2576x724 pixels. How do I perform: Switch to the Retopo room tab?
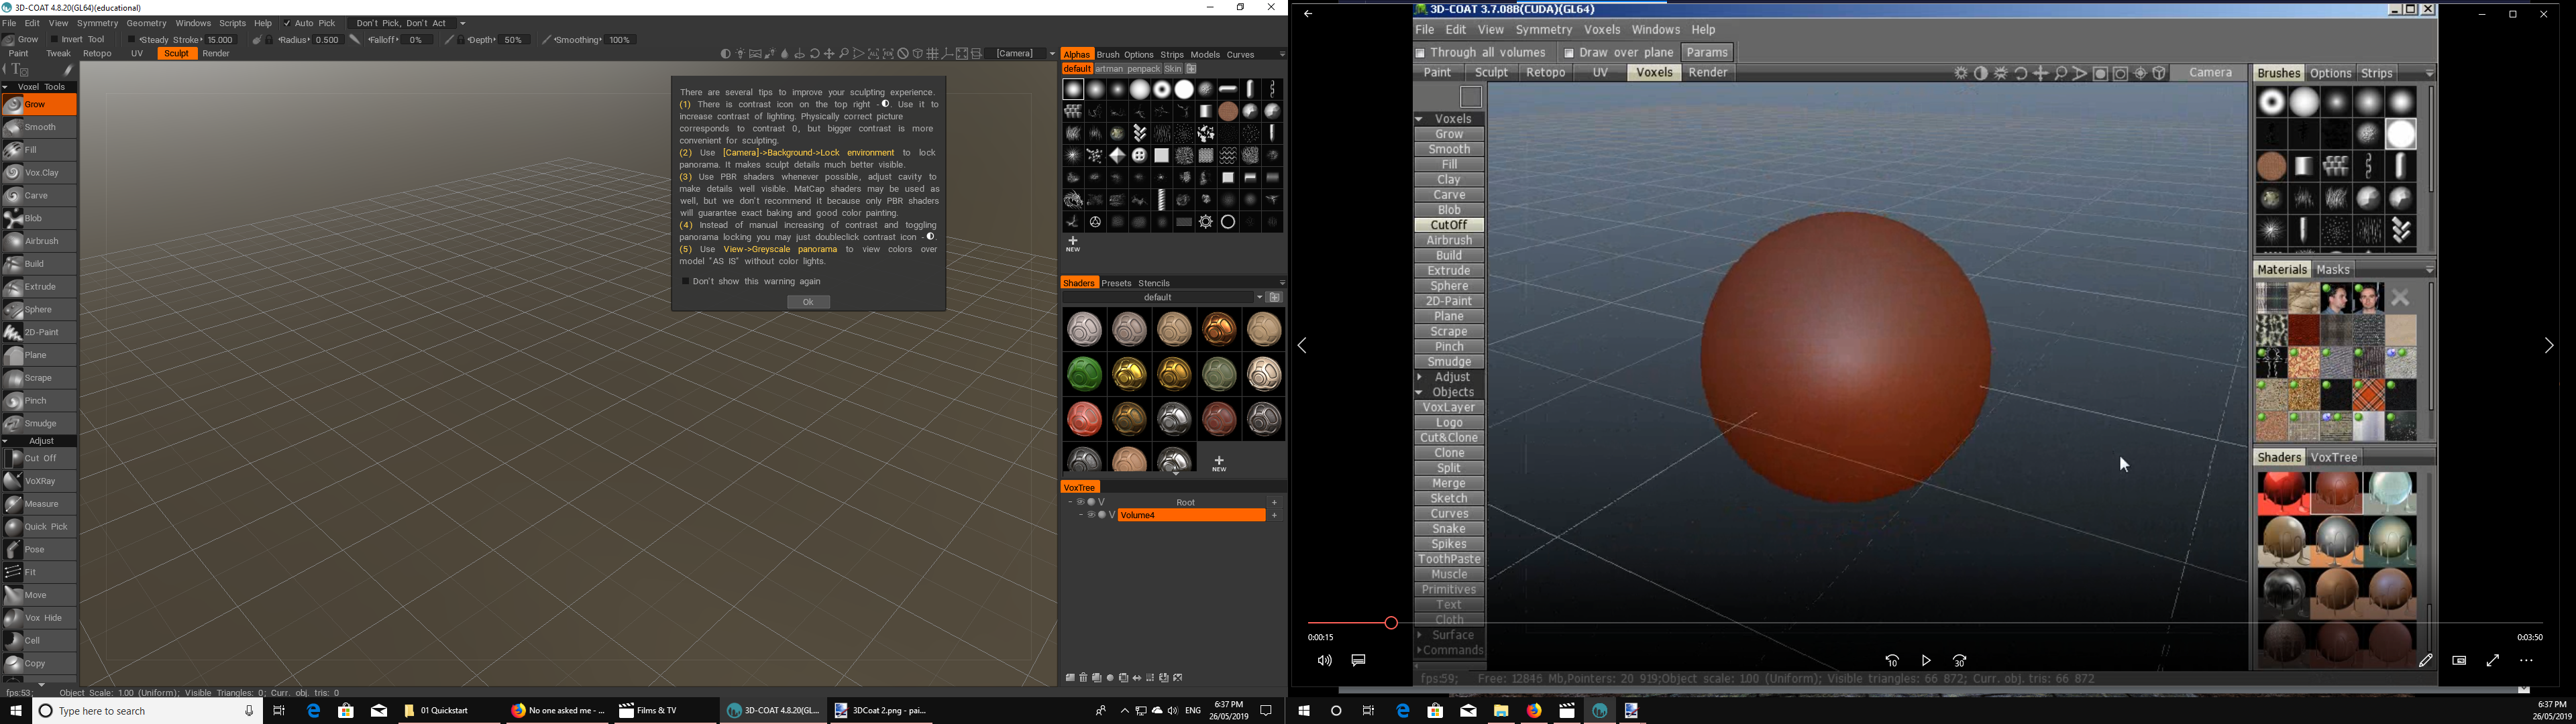97,54
